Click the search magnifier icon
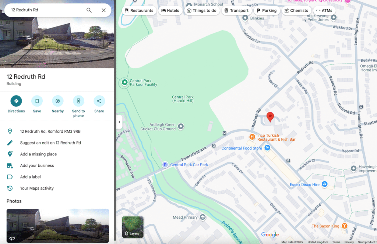This screenshot has width=377, height=244. (89, 10)
